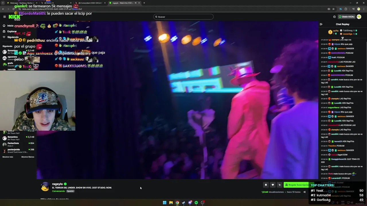Open the grafo followed channel
Image resolution: width=367 pixels, height=206 pixels.
(18, 64)
